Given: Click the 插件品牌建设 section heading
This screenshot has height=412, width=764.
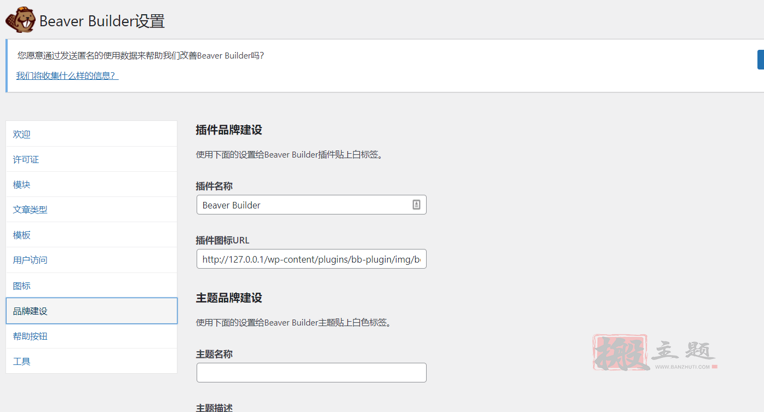Looking at the screenshot, I should pyautogui.click(x=229, y=130).
